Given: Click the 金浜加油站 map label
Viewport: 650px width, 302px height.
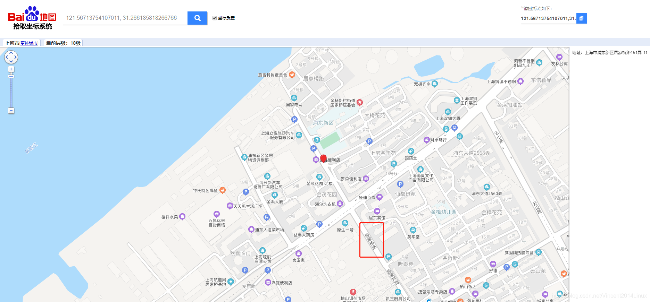Looking at the screenshot, I should click(509, 105).
